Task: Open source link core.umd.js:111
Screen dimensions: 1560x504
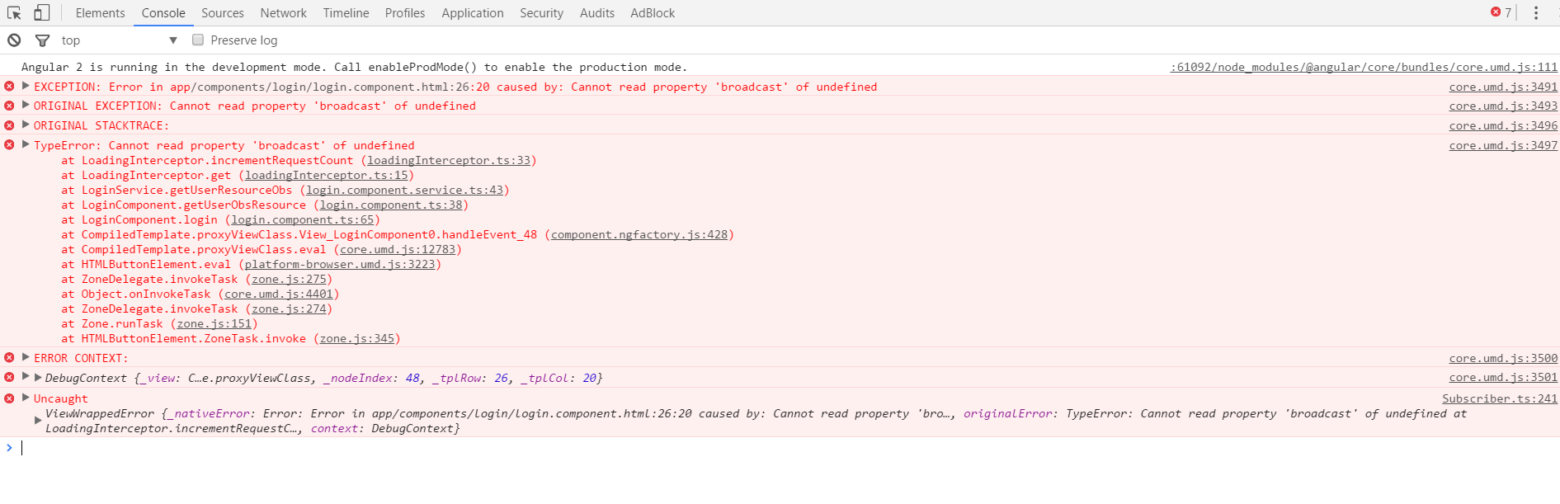Action: click(1364, 68)
